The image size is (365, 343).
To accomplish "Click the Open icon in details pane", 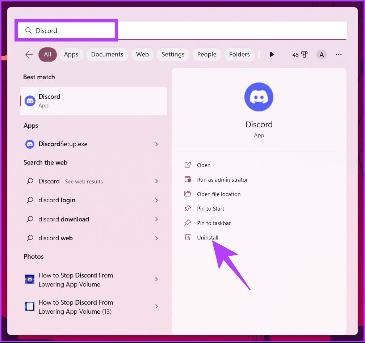I will click(188, 165).
